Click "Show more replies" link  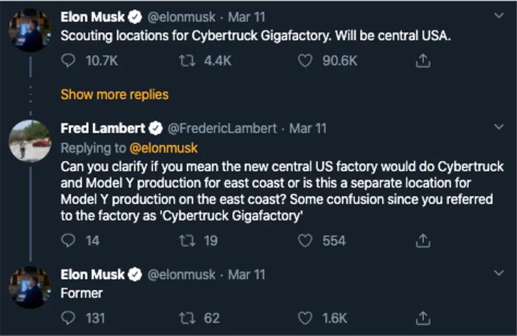[114, 94]
